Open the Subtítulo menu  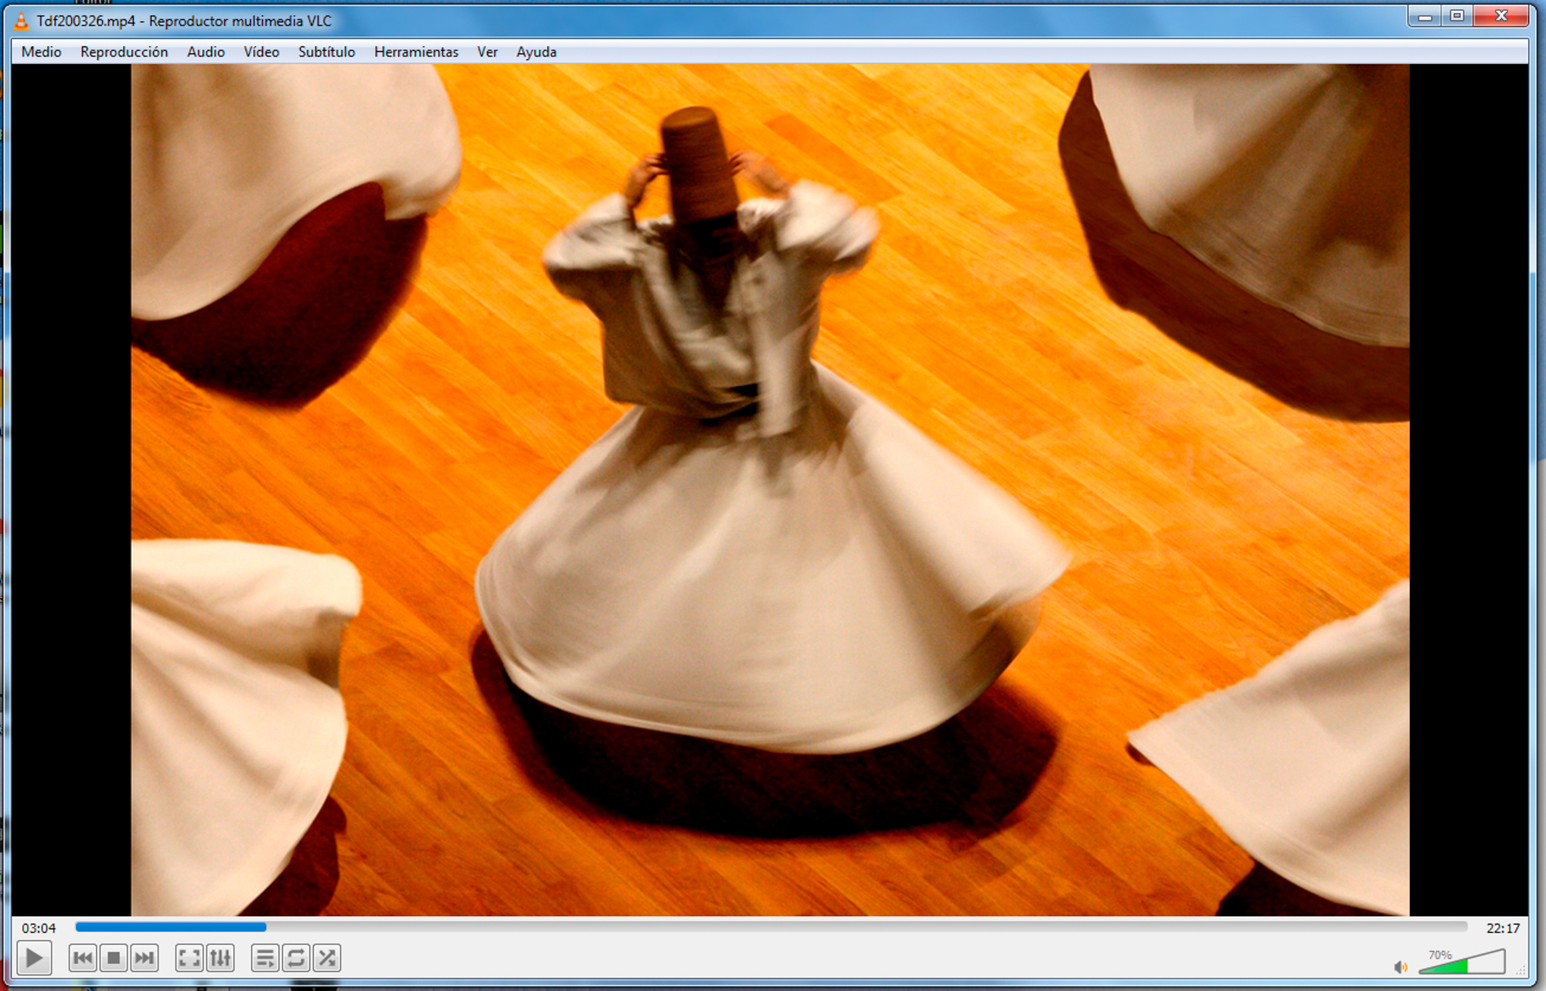pyautogui.click(x=326, y=52)
